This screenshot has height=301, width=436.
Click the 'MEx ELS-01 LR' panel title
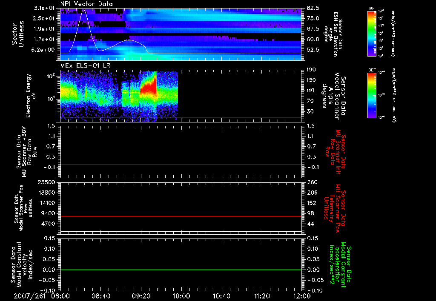pos(86,66)
